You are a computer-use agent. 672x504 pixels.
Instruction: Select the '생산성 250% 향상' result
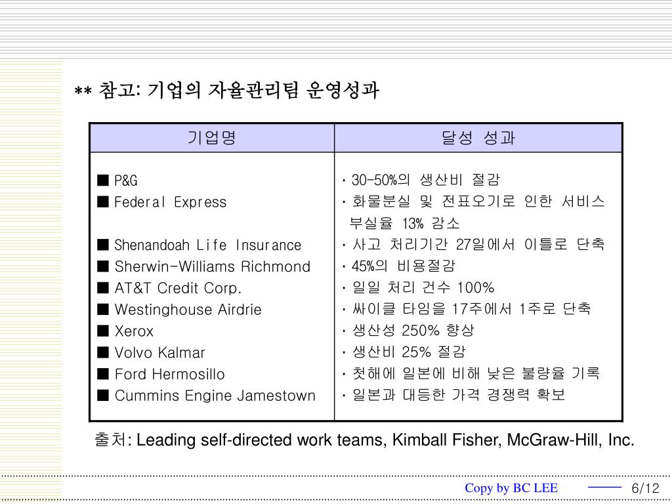coord(413,331)
